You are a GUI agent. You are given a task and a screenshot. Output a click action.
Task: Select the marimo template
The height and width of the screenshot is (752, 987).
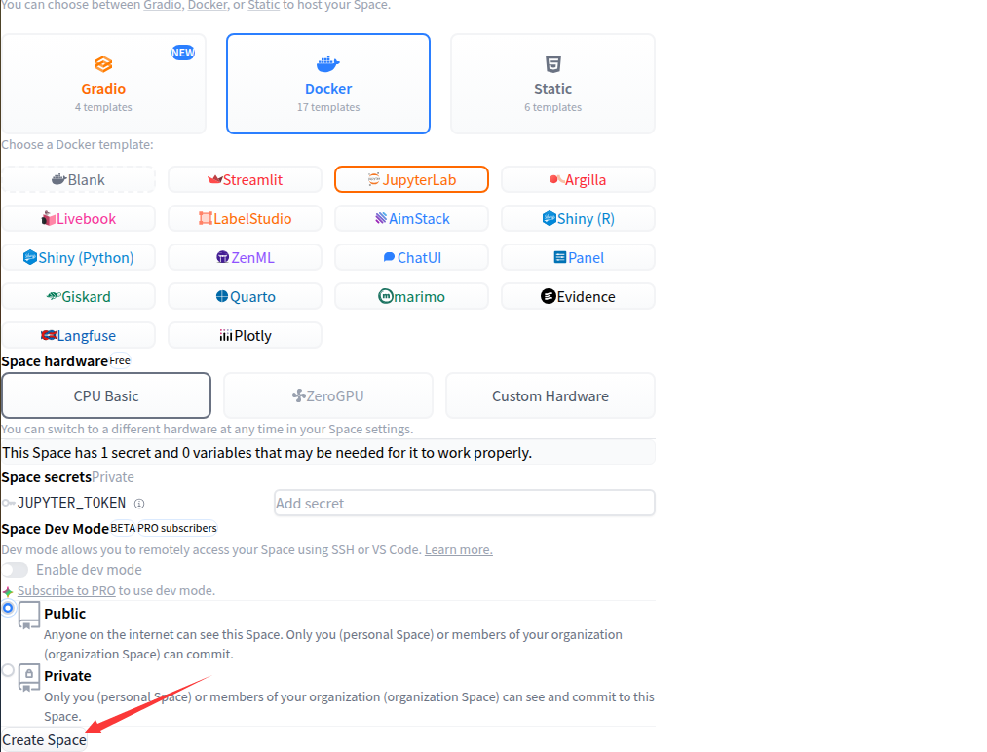(411, 296)
